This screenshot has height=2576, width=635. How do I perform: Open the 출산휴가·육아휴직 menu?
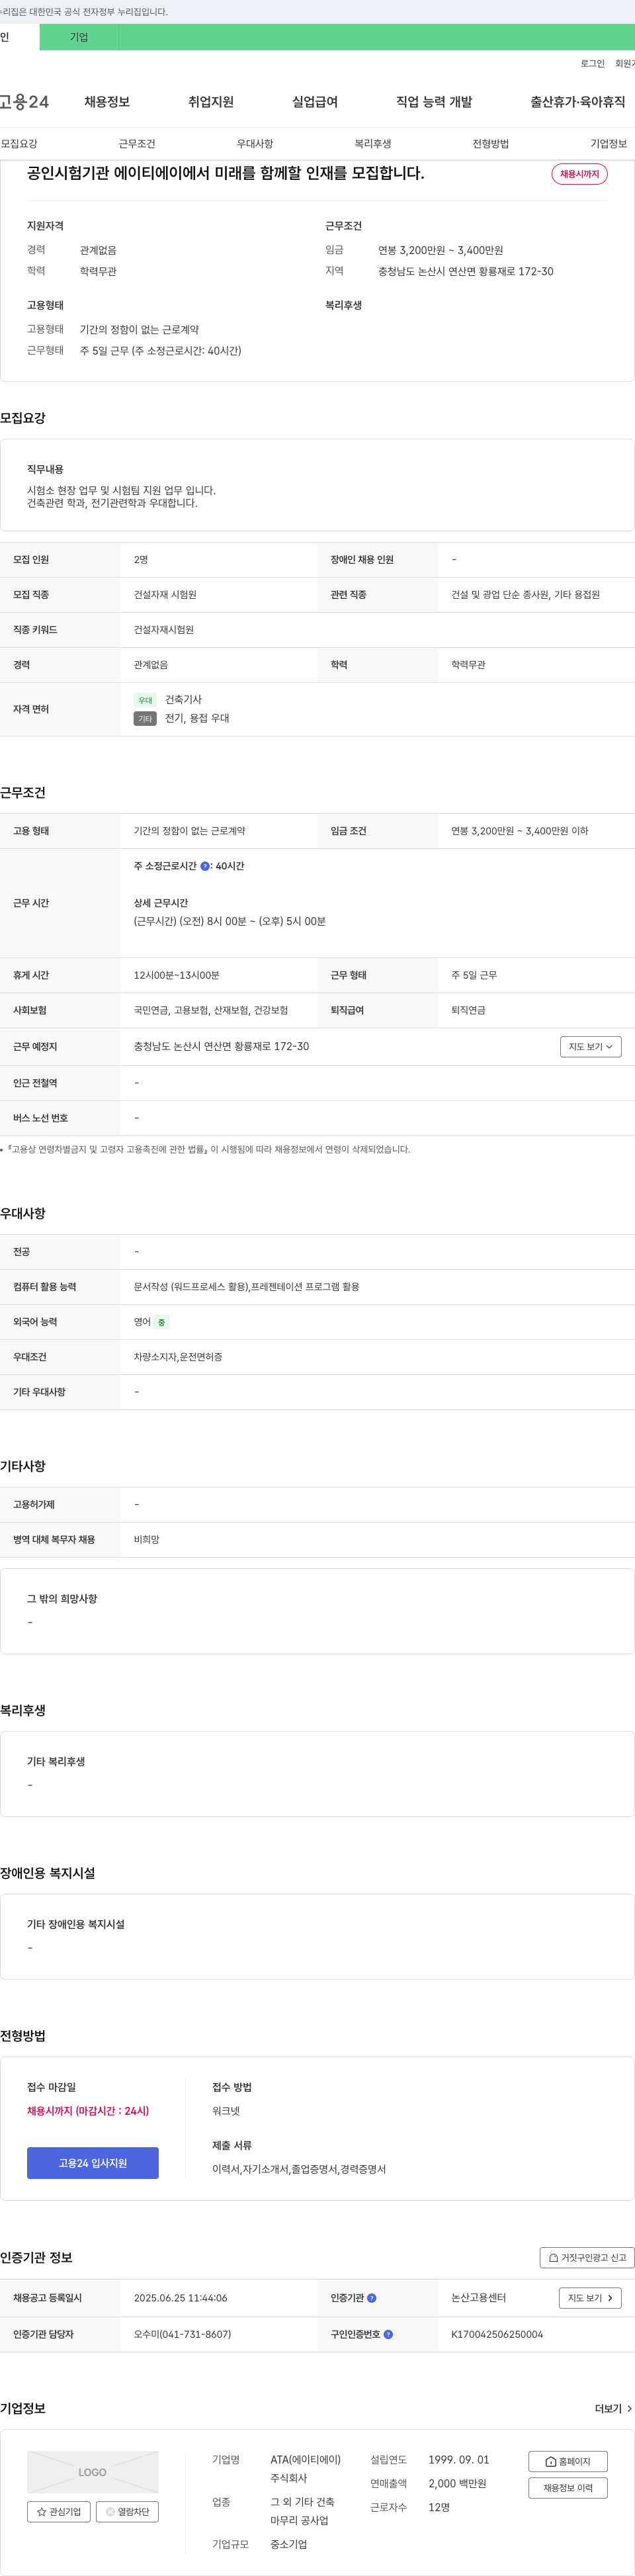click(x=578, y=102)
